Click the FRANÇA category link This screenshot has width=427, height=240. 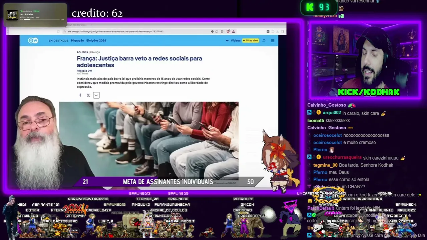(x=95, y=52)
